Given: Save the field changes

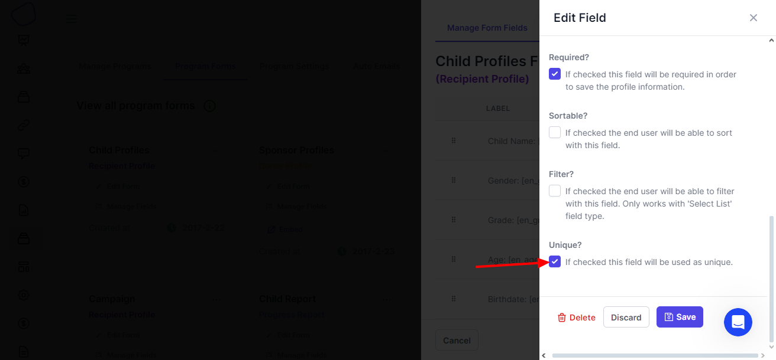Looking at the screenshot, I should click(x=680, y=317).
